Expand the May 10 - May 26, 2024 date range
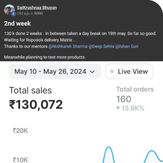This screenshot has height=163, width=163. pyautogui.click(x=55, y=71)
